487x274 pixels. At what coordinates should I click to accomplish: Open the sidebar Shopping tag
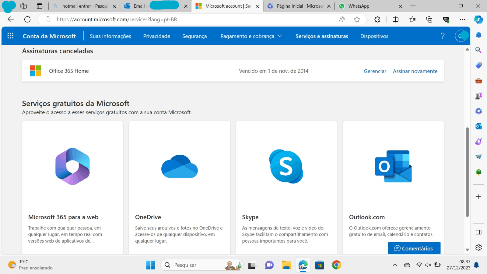tap(478, 65)
